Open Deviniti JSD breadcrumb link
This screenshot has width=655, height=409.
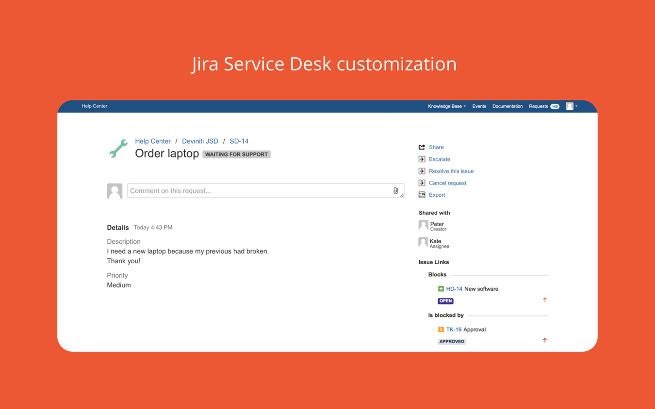coord(200,141)
